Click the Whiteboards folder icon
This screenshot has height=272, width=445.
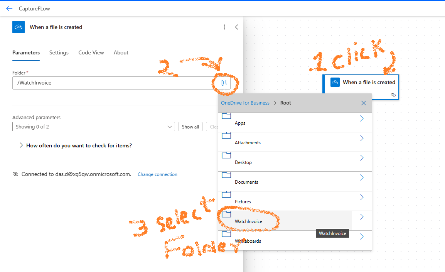tap(226, 234)
